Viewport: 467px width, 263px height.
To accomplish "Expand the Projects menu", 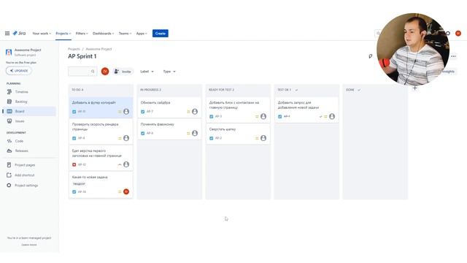I will pos(63,34).
